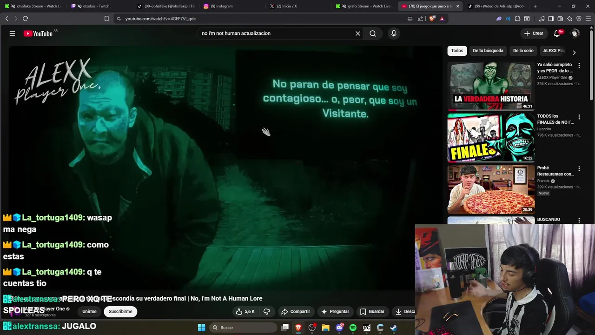Open the pizza restaurant video thumbnail
The width and height of the screenshot is (595, 335).
(x=491, y=189)
